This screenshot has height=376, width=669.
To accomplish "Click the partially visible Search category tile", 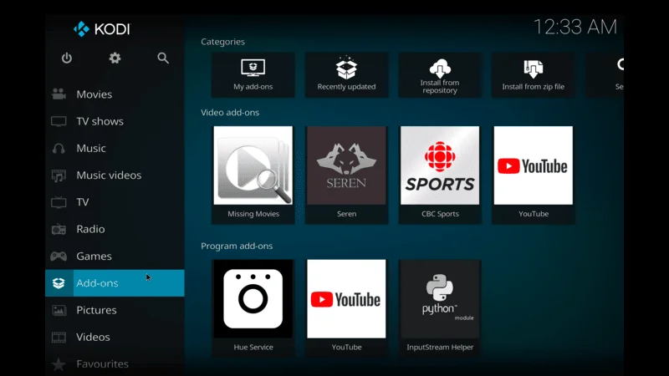I will point(605,75).
